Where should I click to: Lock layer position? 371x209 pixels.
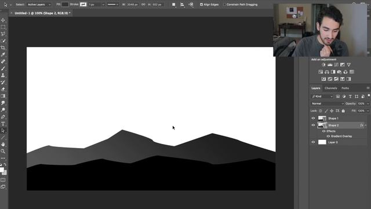(x=332, y=111)
